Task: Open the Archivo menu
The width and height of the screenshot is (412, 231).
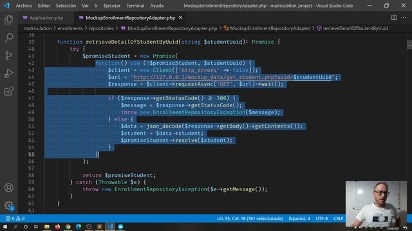Action: [x=24, y=6]
